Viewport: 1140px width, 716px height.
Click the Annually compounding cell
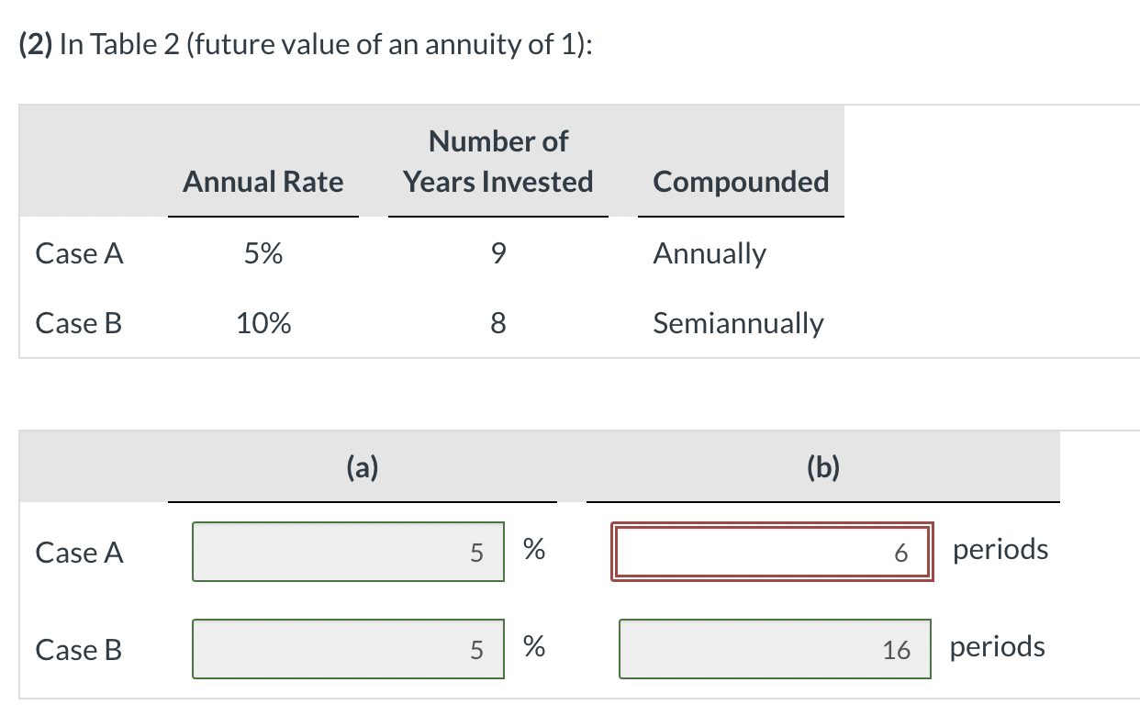710,253
